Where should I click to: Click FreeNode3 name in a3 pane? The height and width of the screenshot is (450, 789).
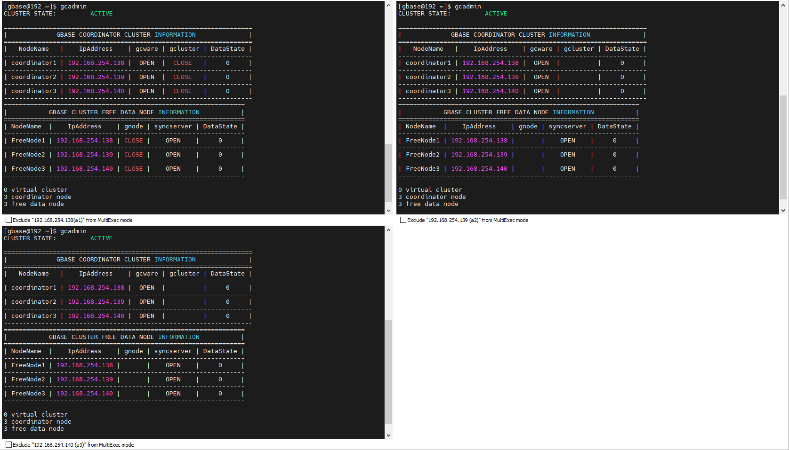click(28, 394)
